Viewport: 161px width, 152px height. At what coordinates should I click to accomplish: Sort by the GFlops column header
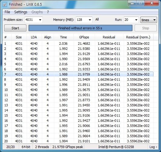pyautogui.click(x=84, y=37)
